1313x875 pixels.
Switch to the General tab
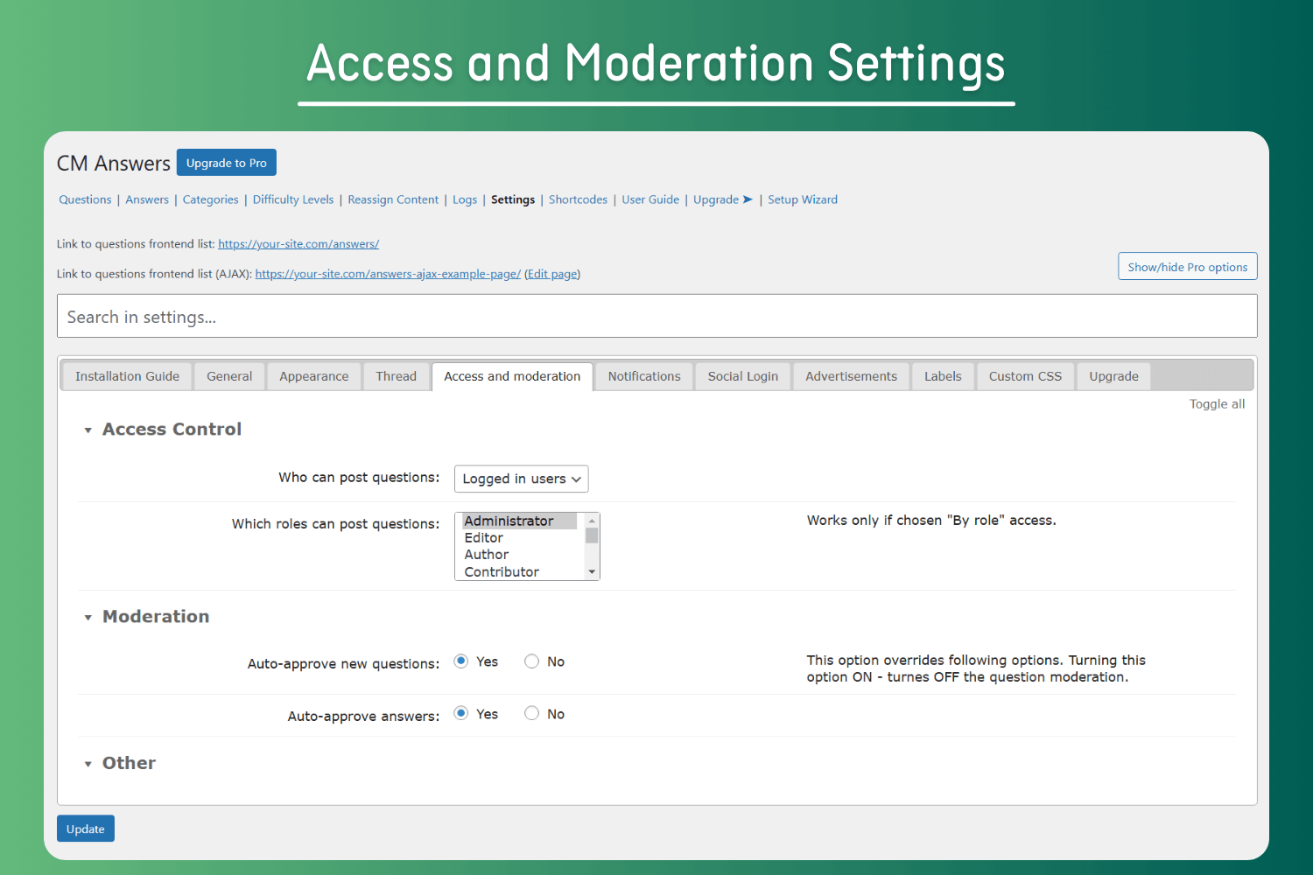coord(229,376)
